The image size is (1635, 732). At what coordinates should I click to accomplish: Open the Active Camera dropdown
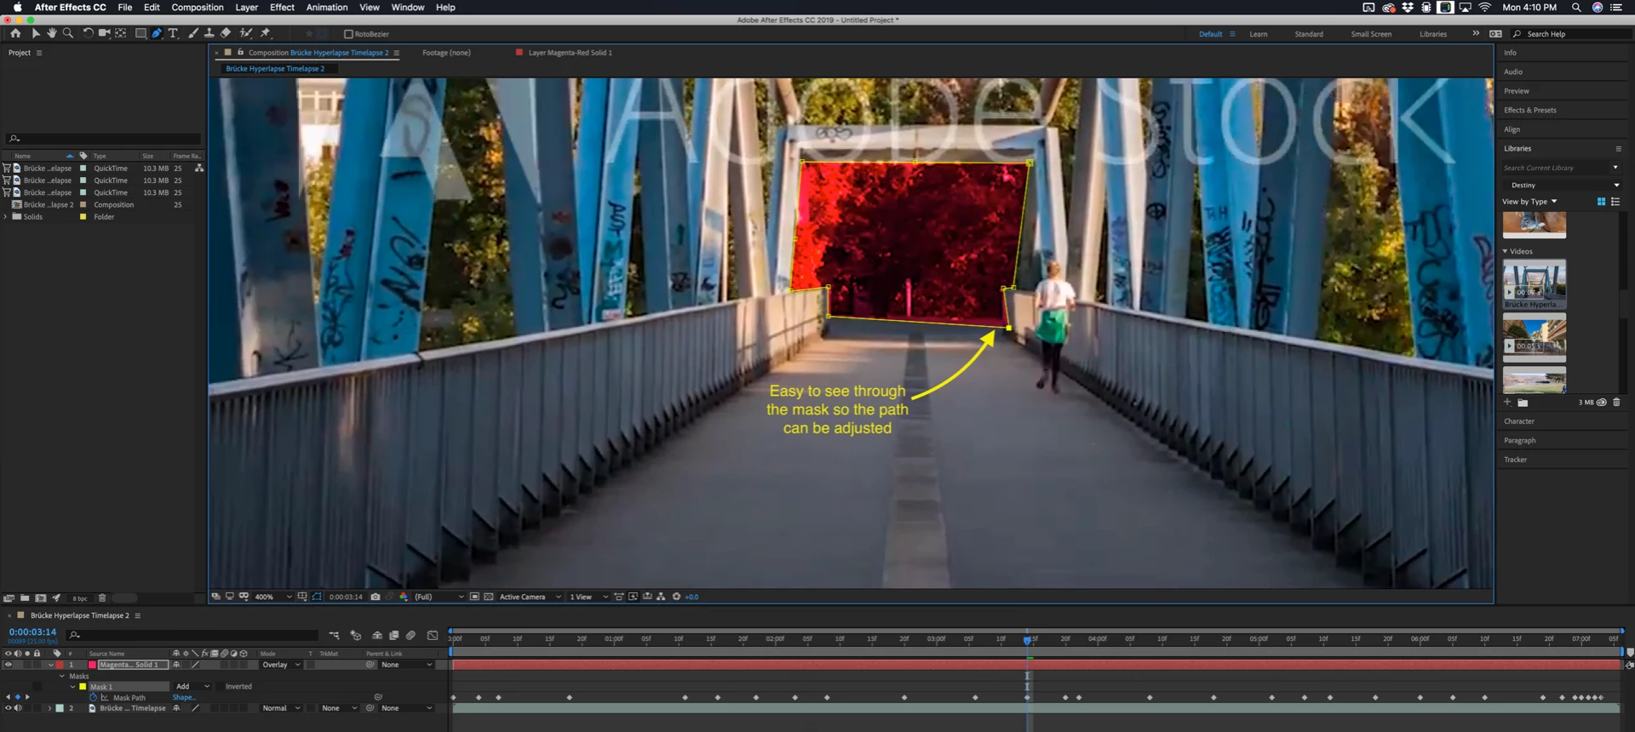[530, 597]
